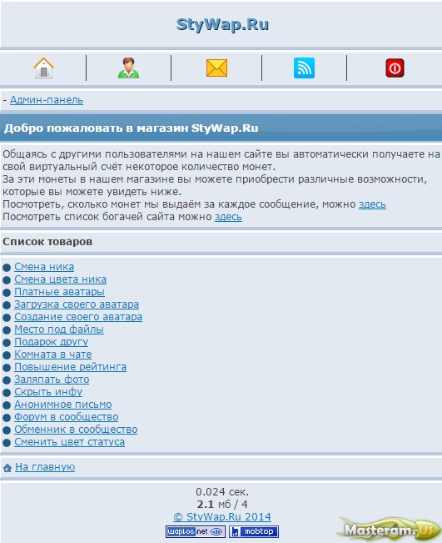Open the user profile icon
Viewport: 442px width, 543px height.
128,68
